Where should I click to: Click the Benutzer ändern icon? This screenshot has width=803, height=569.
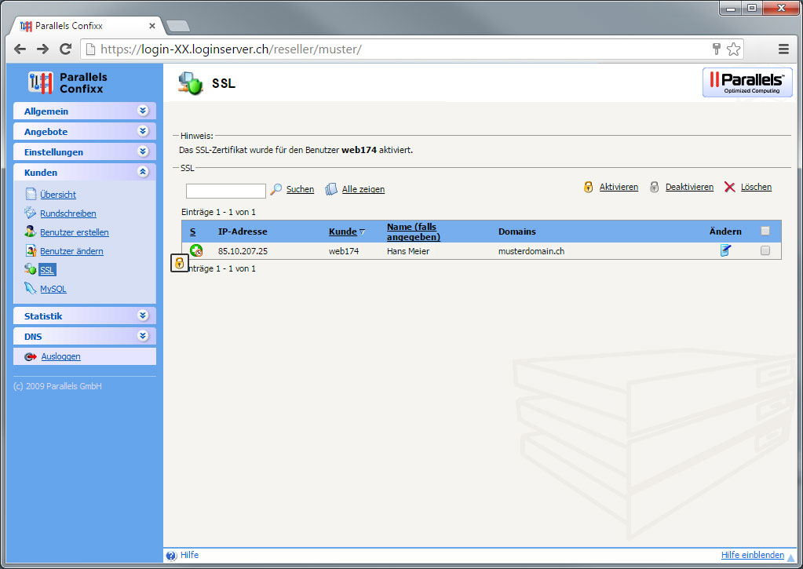(31, 250)
